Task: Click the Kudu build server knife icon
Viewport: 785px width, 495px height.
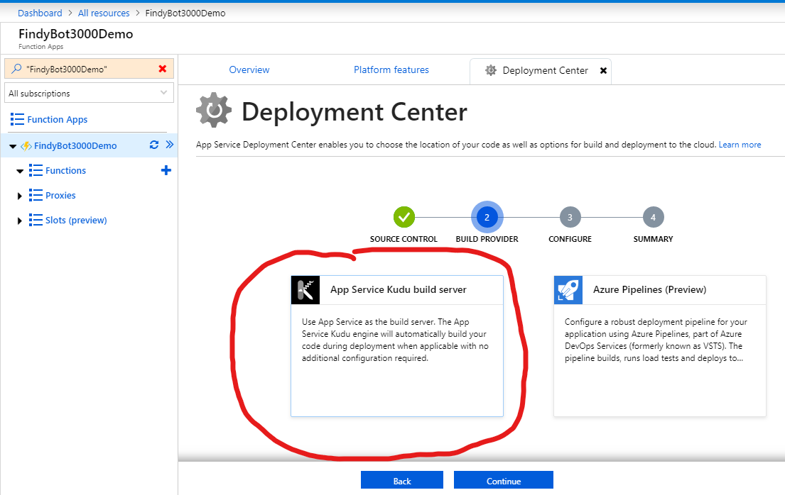Action: [x=305, y=290]
